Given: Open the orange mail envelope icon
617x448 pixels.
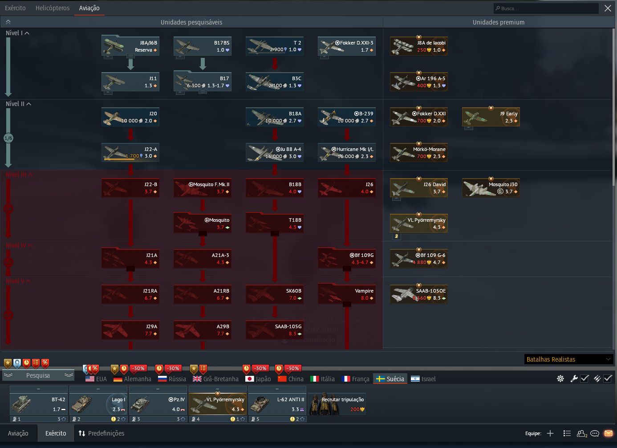Looking at the screenshot, I should [608, 433].
